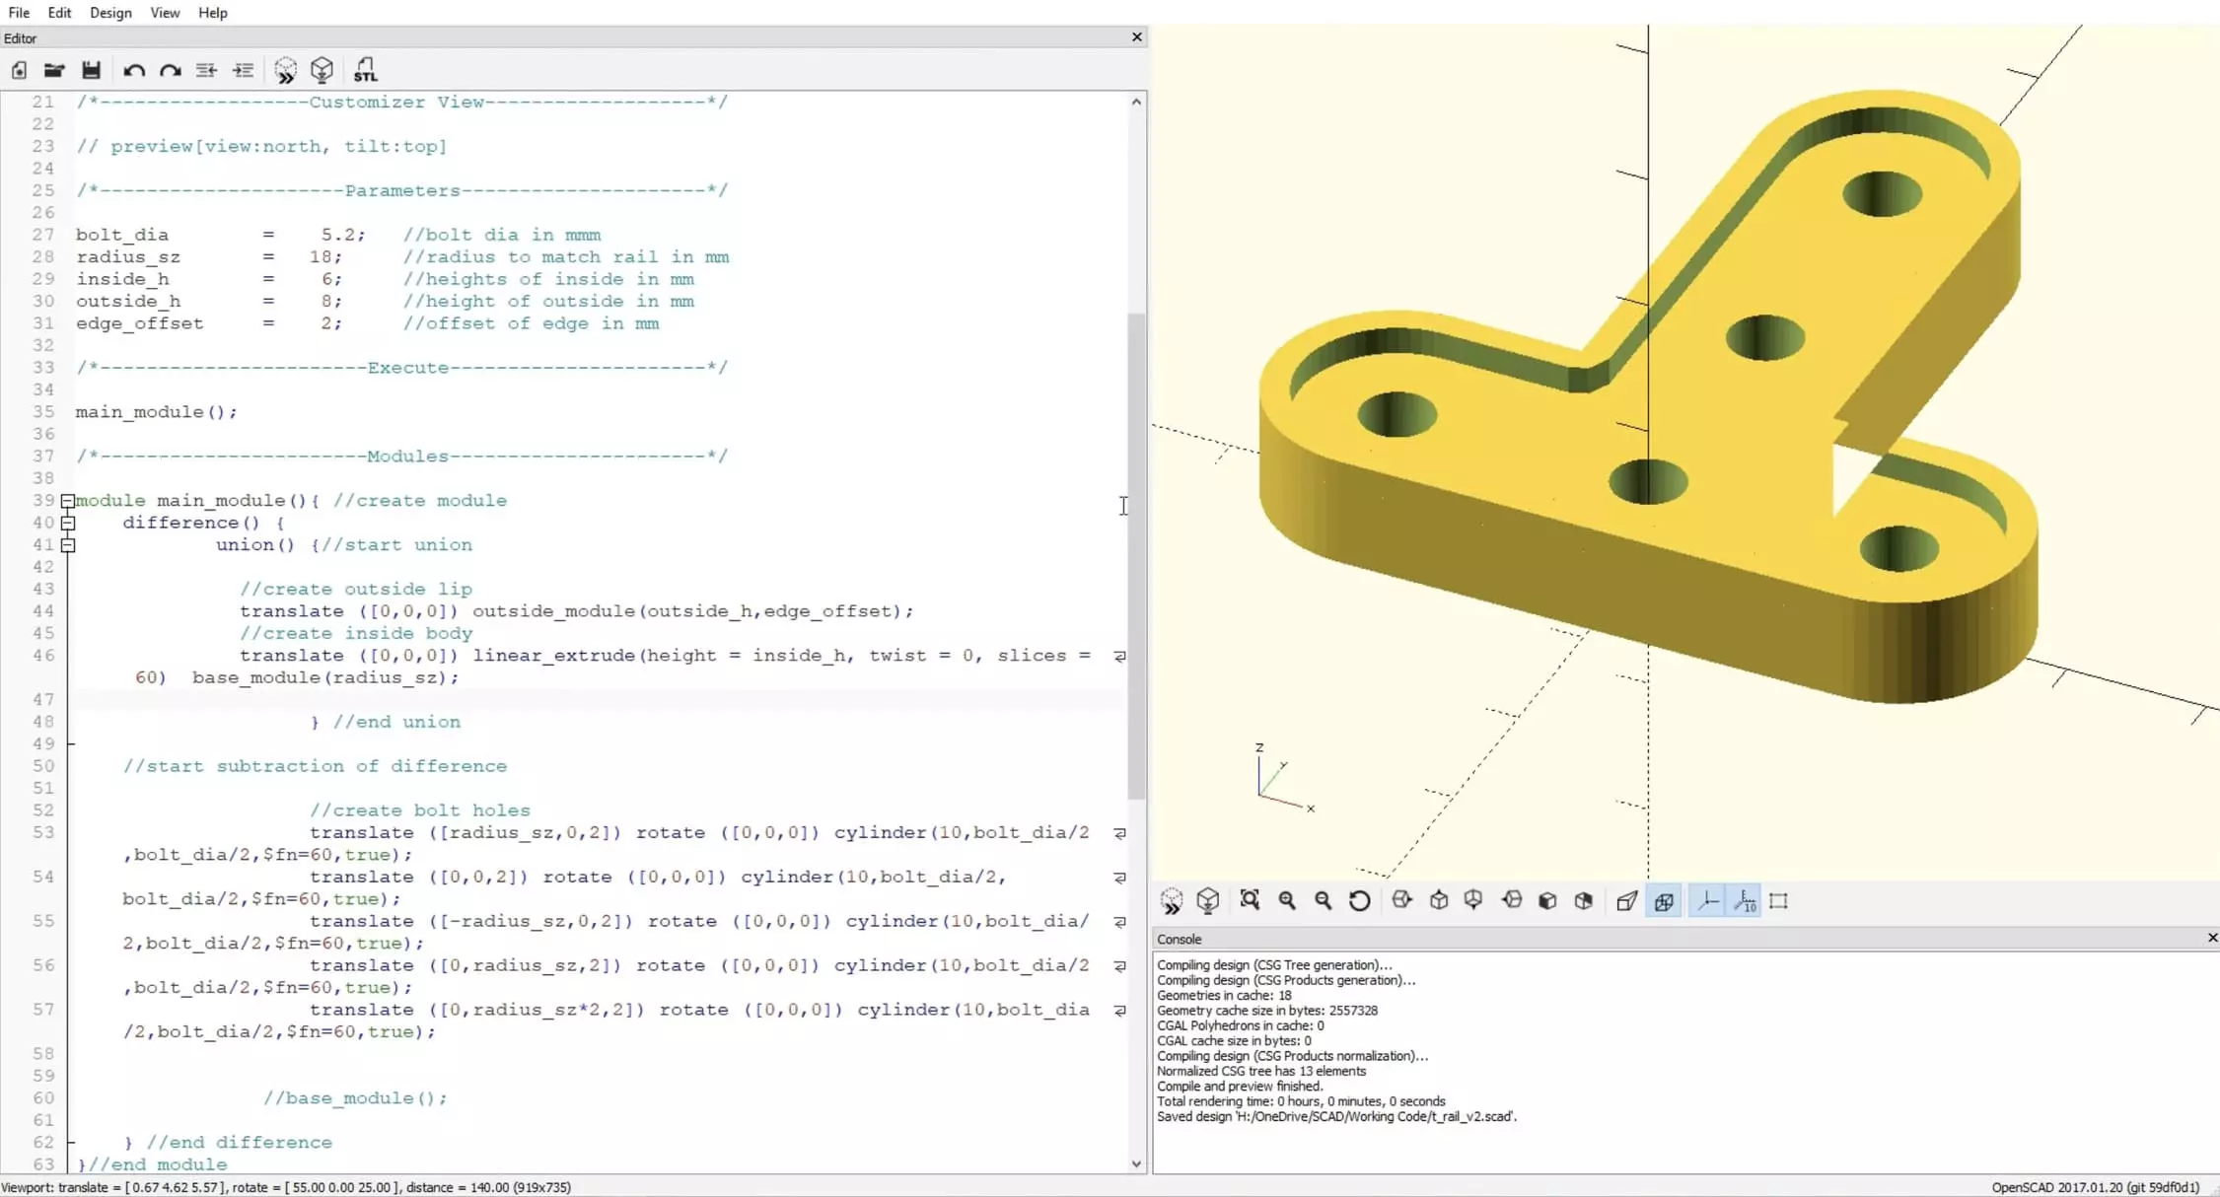Redo the edit in the editor toolbar
The width and height of the screenshot is (2220, 1197).
tap(171, 70)
